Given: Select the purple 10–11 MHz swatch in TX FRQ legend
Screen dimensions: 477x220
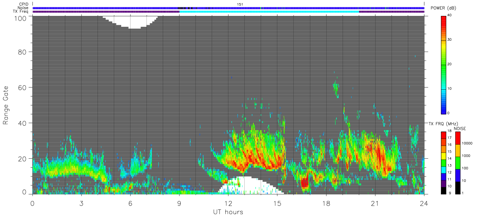Looking at the screenshot, I should pos(444,184).
